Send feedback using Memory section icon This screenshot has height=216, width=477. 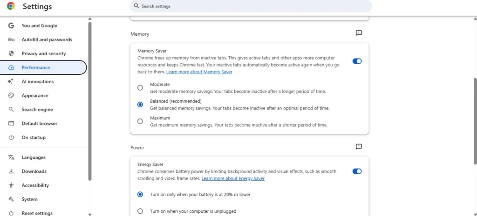[359, 33]
